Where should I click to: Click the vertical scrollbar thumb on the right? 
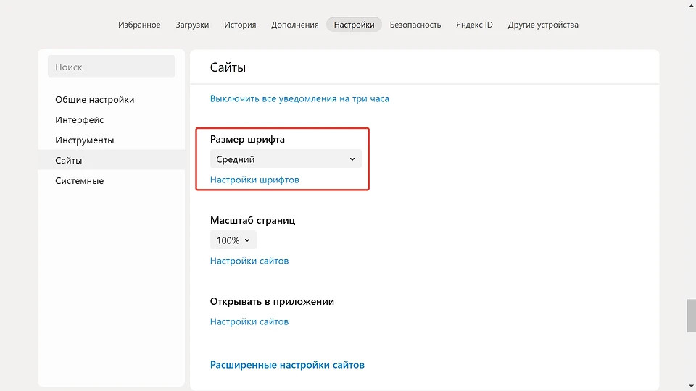coord(691,315)
